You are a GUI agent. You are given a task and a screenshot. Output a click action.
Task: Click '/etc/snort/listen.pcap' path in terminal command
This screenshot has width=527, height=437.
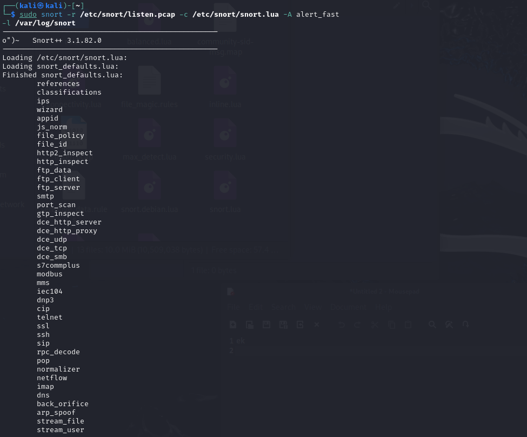[x=128, y=15]
